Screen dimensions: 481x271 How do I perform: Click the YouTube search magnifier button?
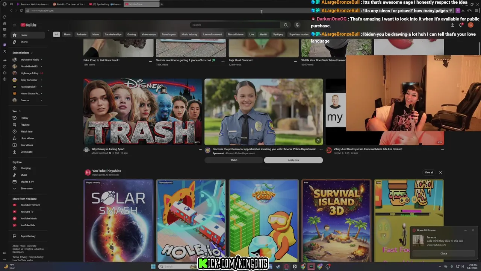286,25
